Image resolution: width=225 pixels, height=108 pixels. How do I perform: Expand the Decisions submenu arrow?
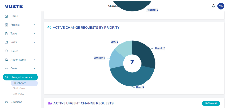coord(34,102)
